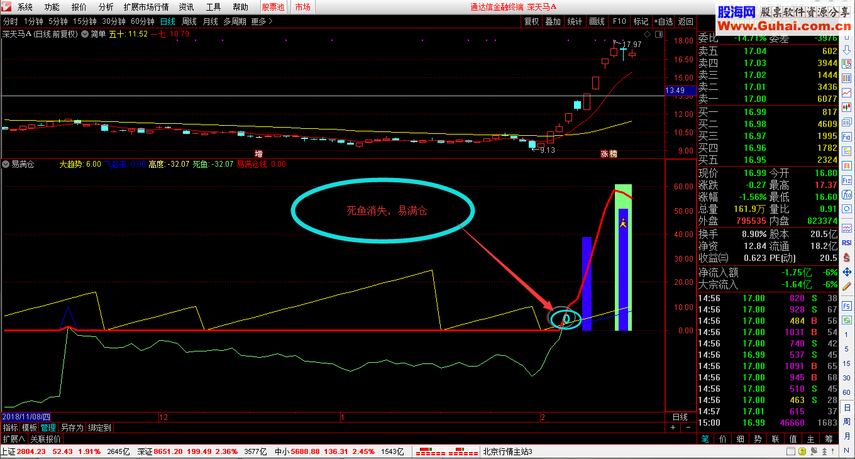Click the red trend-line chart sidebar icon
The width and height of the screenshot is (855, 459).
click(847, 92)
